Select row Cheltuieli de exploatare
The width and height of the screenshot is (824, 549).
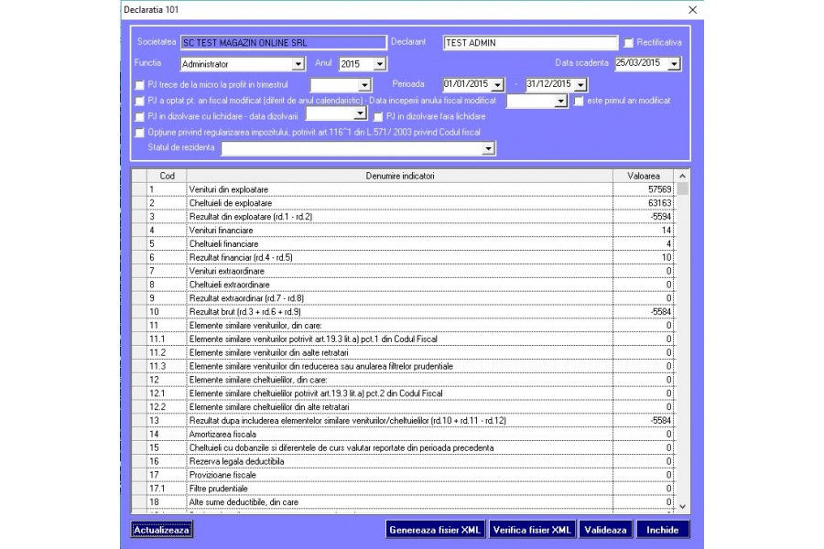pos(403,203)
